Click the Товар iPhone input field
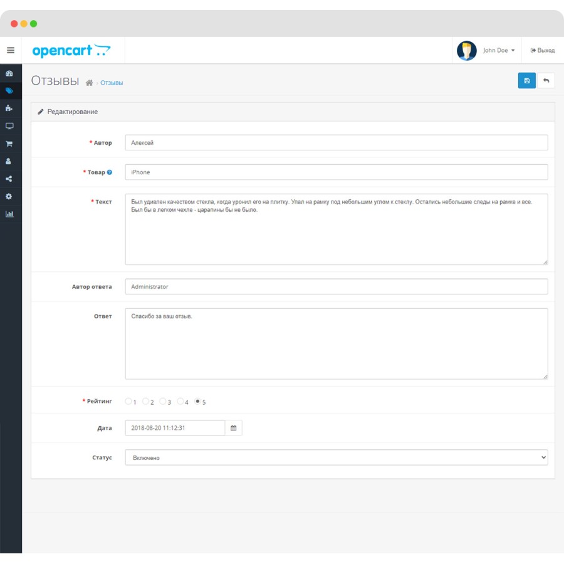Viewport: 564px width, 564px height. (x=337, y=172)
